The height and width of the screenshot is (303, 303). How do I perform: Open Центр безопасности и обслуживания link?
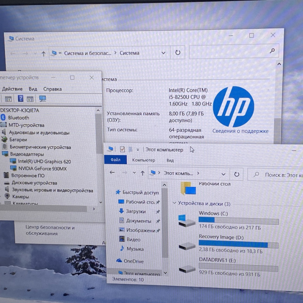pos(50,230)
